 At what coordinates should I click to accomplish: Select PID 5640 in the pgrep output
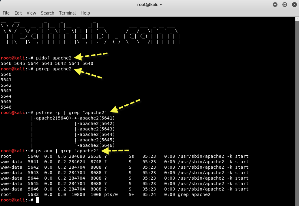pyautogui.click(x=5, y=74)
